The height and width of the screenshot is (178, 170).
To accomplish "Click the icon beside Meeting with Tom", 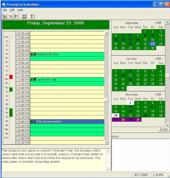I will coord(35,54).
